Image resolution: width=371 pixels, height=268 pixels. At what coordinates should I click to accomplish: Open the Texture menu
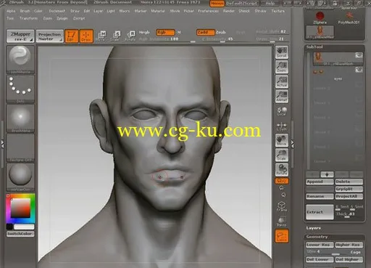pyautogui.click(x=278, y=11)
